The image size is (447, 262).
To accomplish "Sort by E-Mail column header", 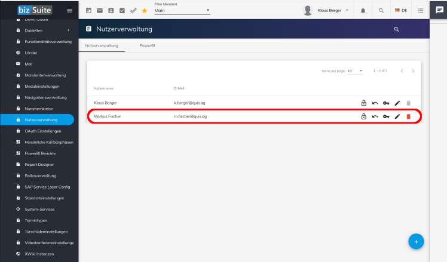I will (x=179, y=88).
